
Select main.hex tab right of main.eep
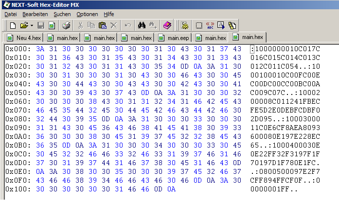tap(211, 38)
